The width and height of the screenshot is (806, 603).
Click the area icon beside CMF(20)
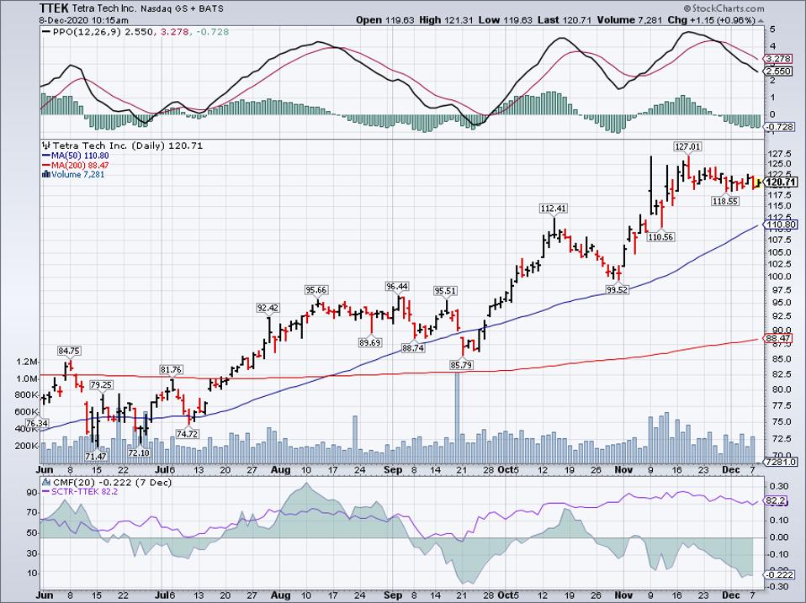click(46, 482)
